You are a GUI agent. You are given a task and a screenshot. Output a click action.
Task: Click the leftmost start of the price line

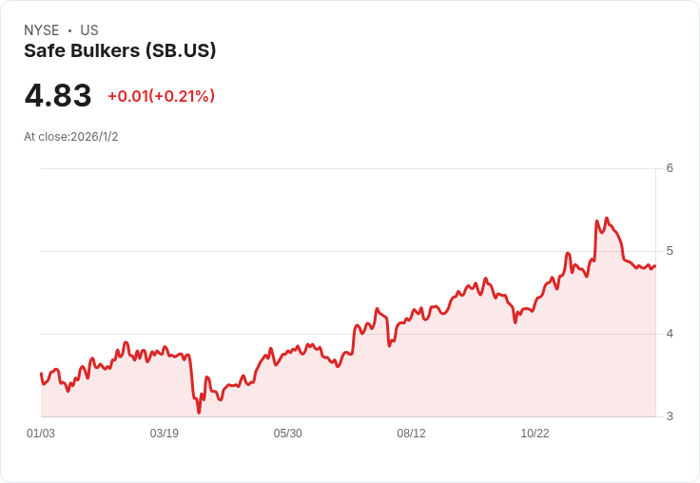click(x=41, y=374)
